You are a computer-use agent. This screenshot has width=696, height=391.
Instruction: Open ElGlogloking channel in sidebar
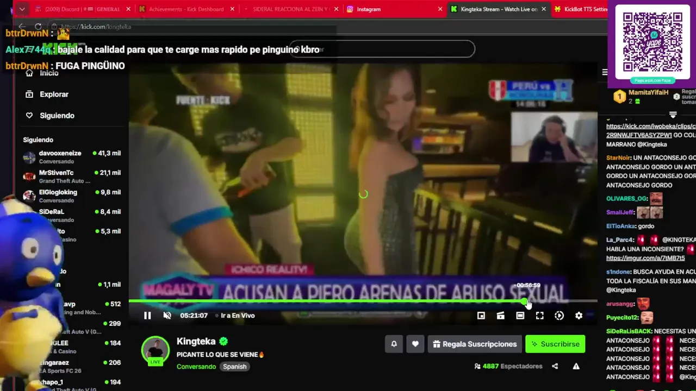coord(72,196)
